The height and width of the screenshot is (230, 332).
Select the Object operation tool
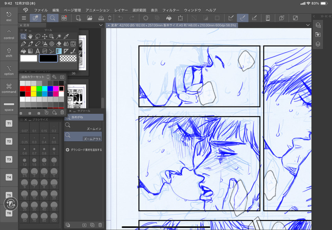(52, 36)
